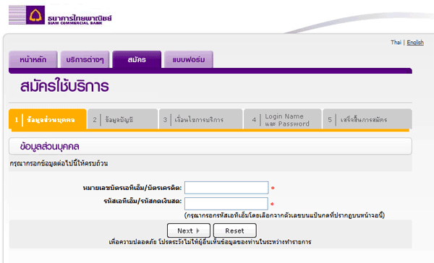Click the Reset button
The image size is (434, 263).
(234, 230)
